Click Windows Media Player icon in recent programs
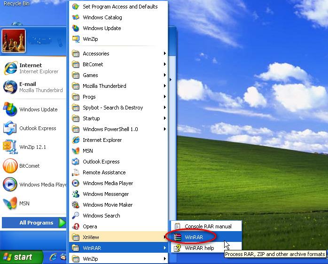Image resolution: width=328 pixels, height=264 pixels. click(x=10, y=184)
